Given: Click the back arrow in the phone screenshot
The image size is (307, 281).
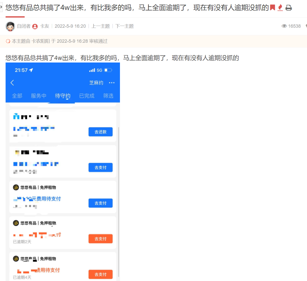Looking at the screenshot, I should pos(12,83).
